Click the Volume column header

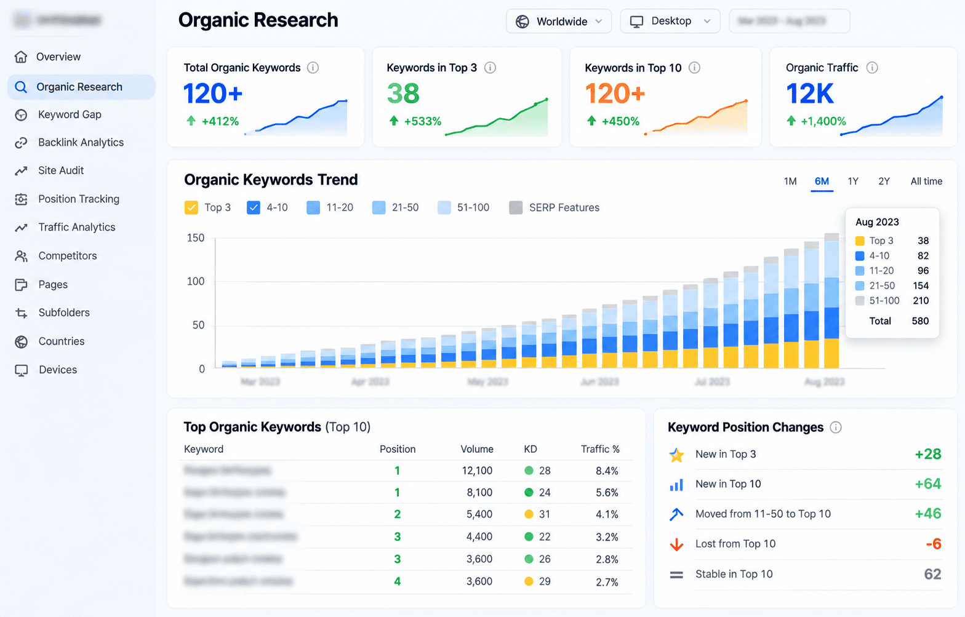pos(477,449)
